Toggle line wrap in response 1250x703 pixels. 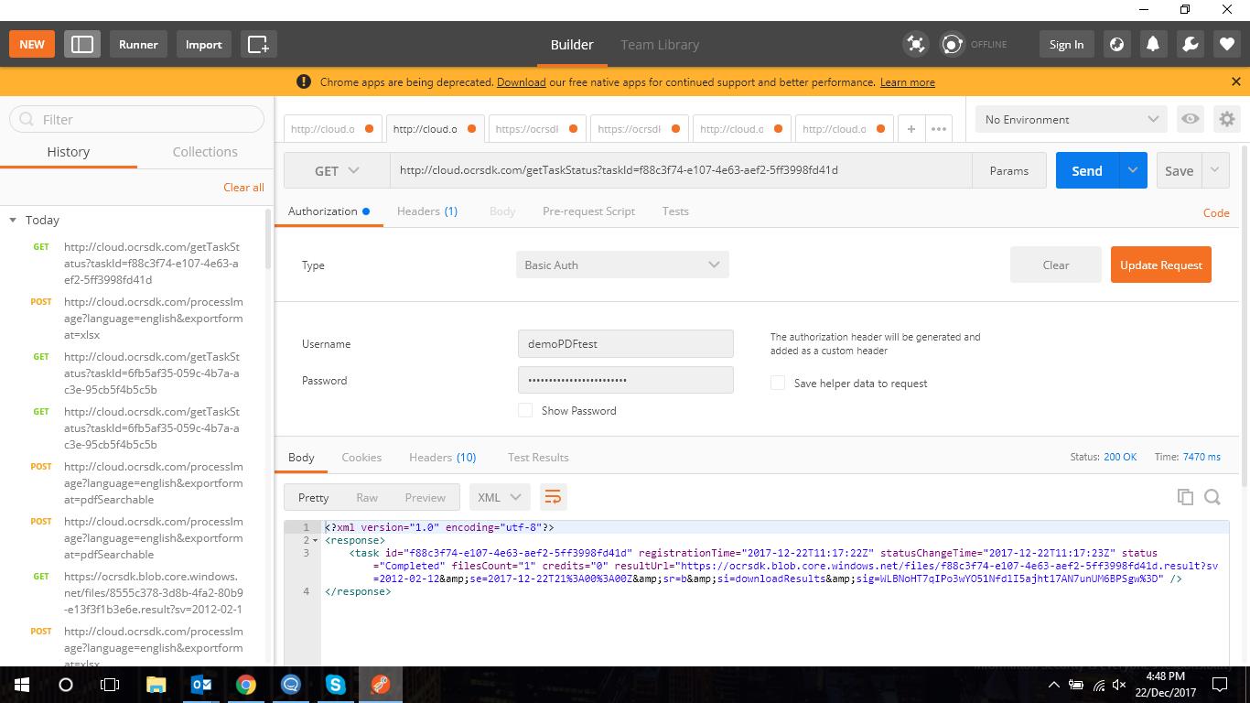553,497
